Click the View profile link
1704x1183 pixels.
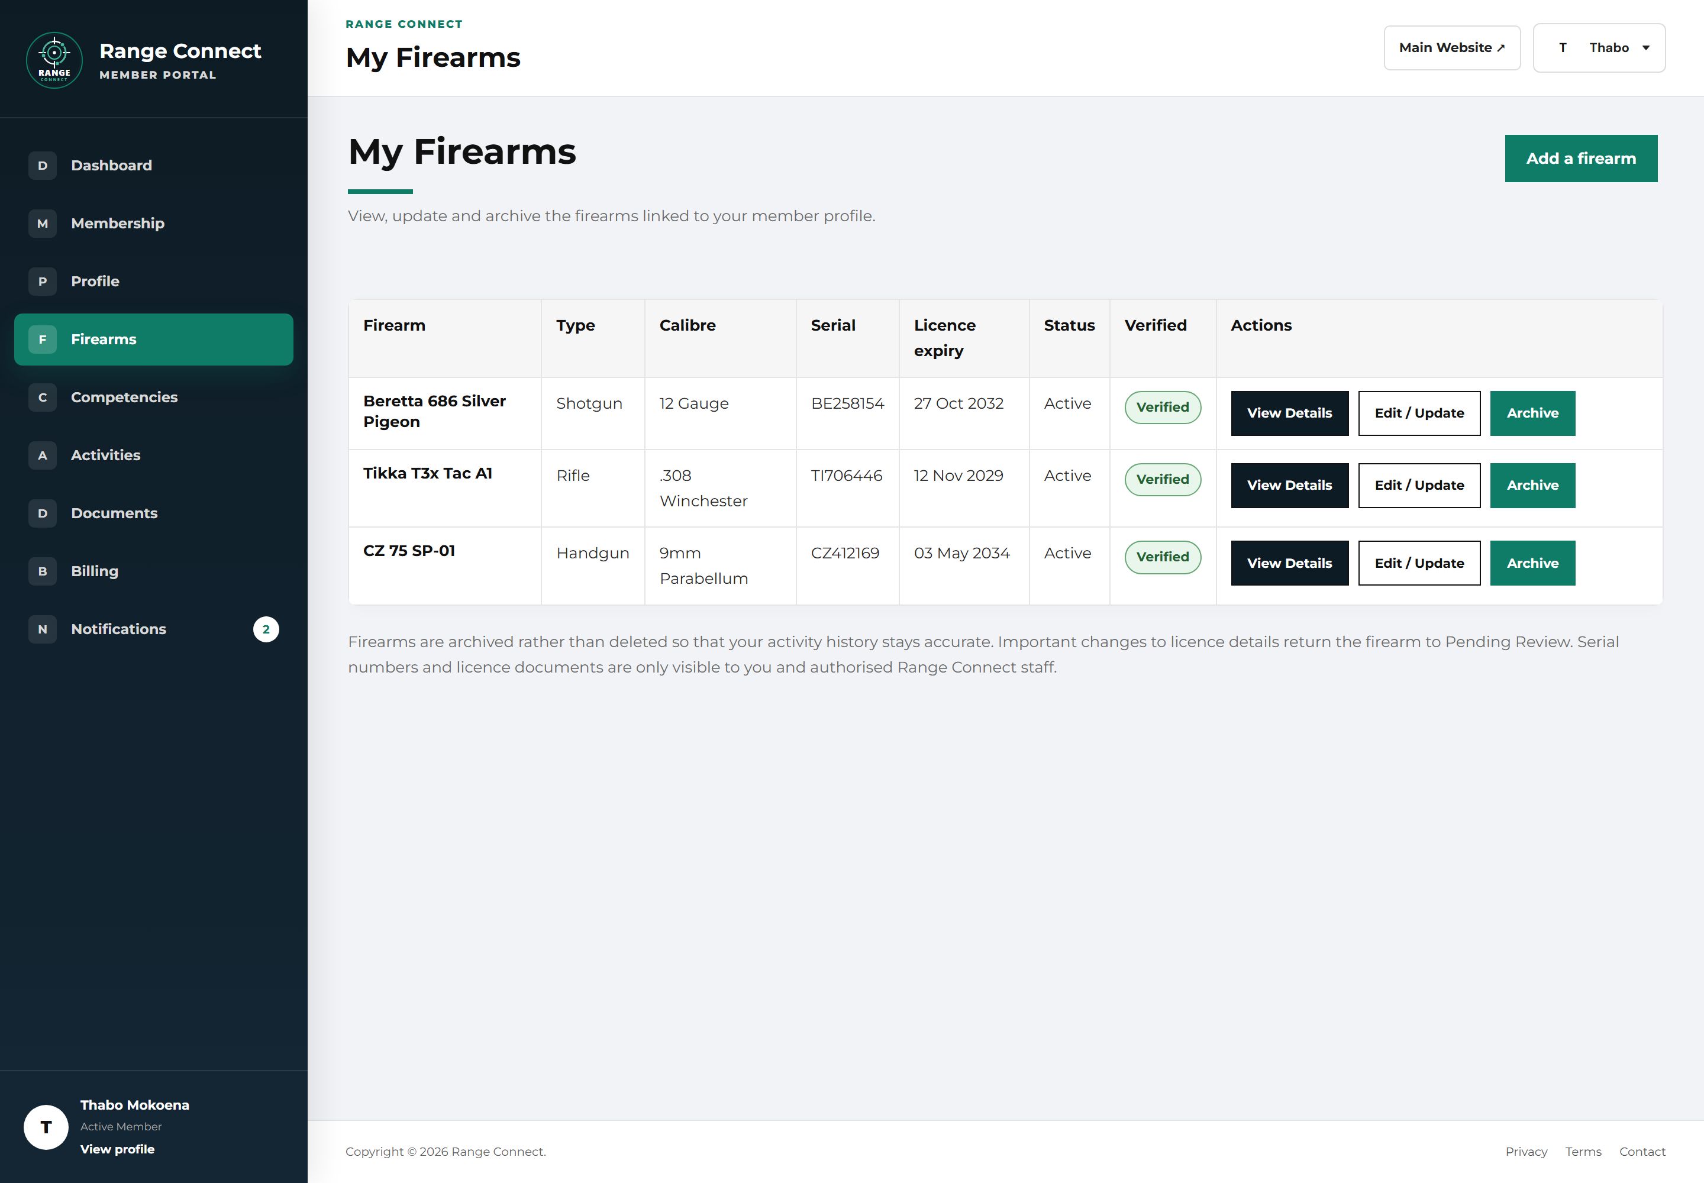117,1149
